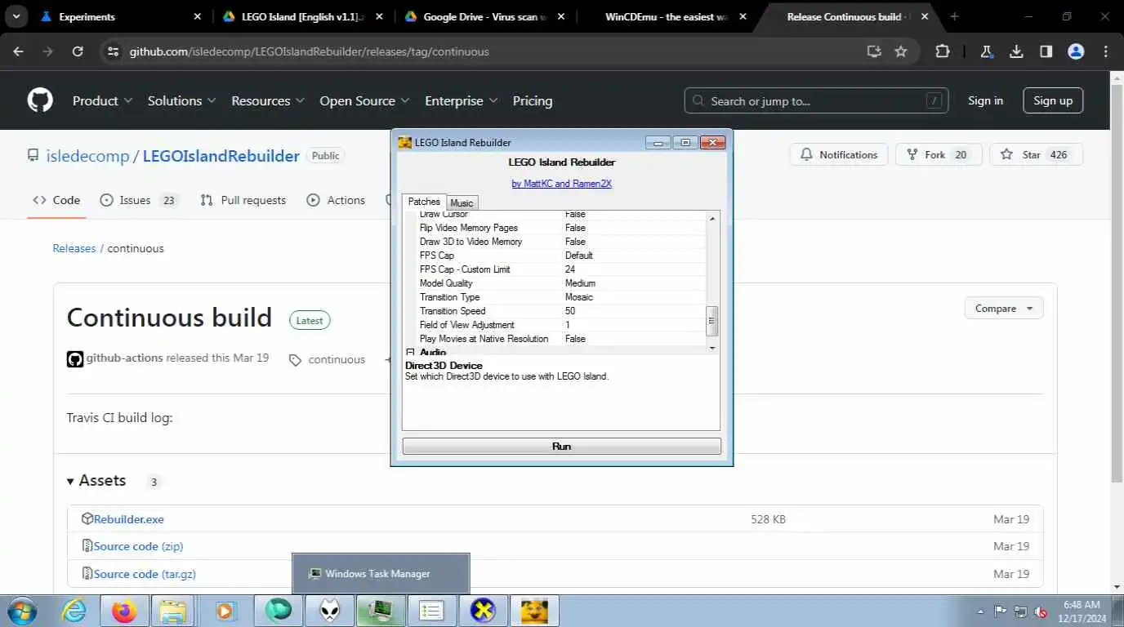The image size is (1124, 627).
Task: Open the MattKC and Ramen2X link
Action: point(562,184)
